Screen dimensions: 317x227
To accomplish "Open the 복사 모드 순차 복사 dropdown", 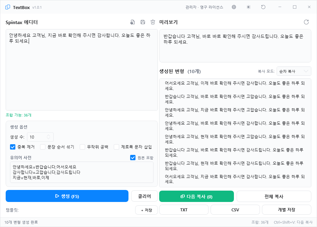I will [294, 71].
